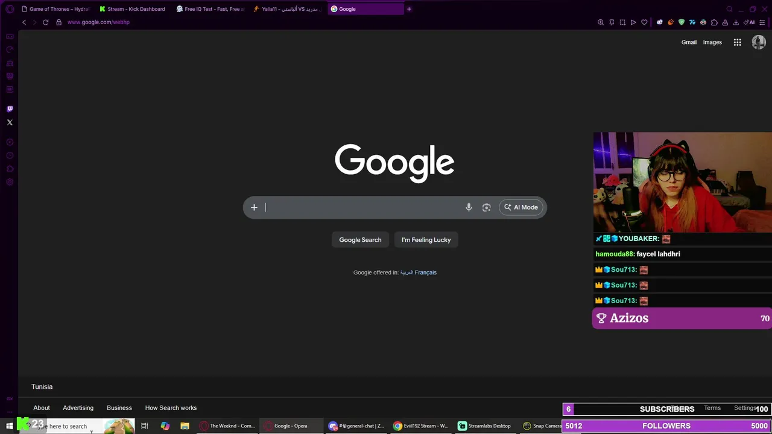772x434 pixels.
Task: Switch to Streamlabs Desktop on taskbar
Action: [x=485, y=426]
